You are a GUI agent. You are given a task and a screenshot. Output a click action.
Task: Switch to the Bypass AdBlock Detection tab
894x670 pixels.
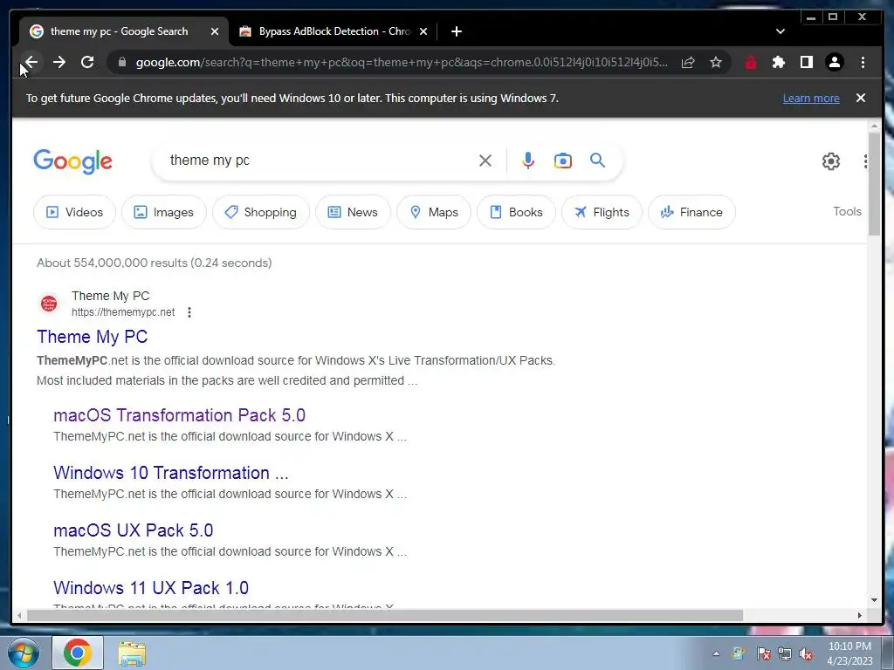[334, 31]
